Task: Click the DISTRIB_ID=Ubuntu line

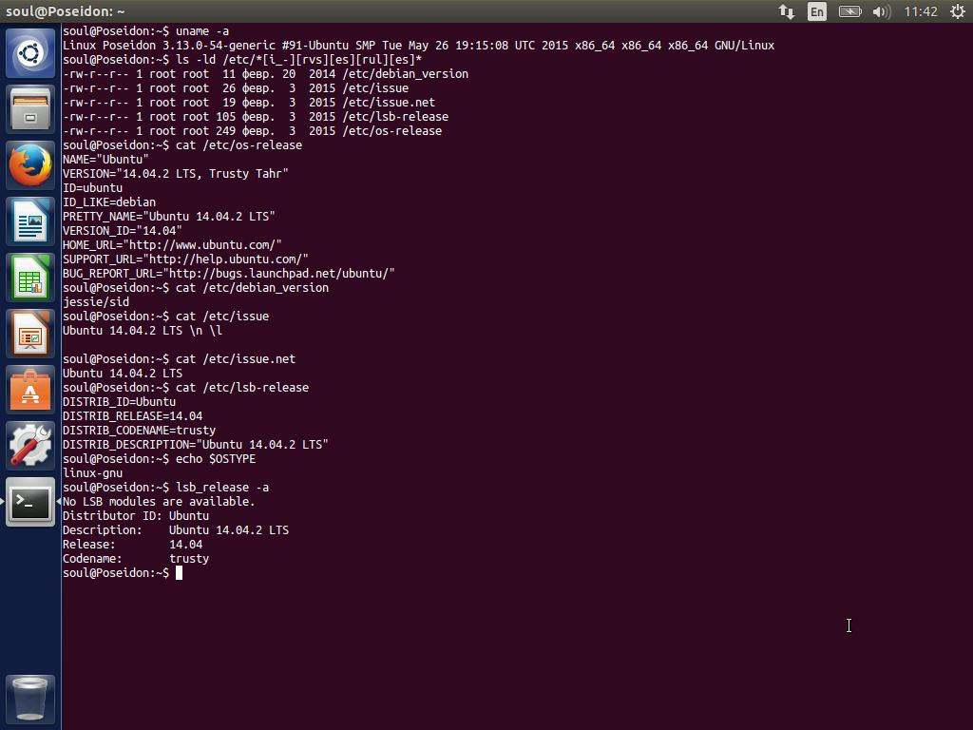Action: tap(119, 402)
